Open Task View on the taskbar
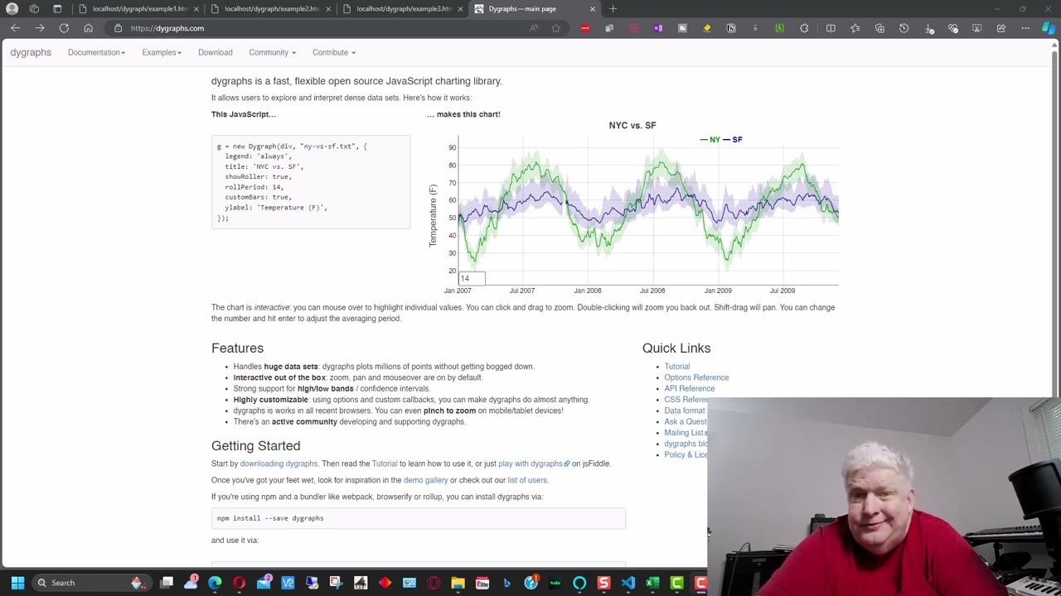 tap(167, 583)
